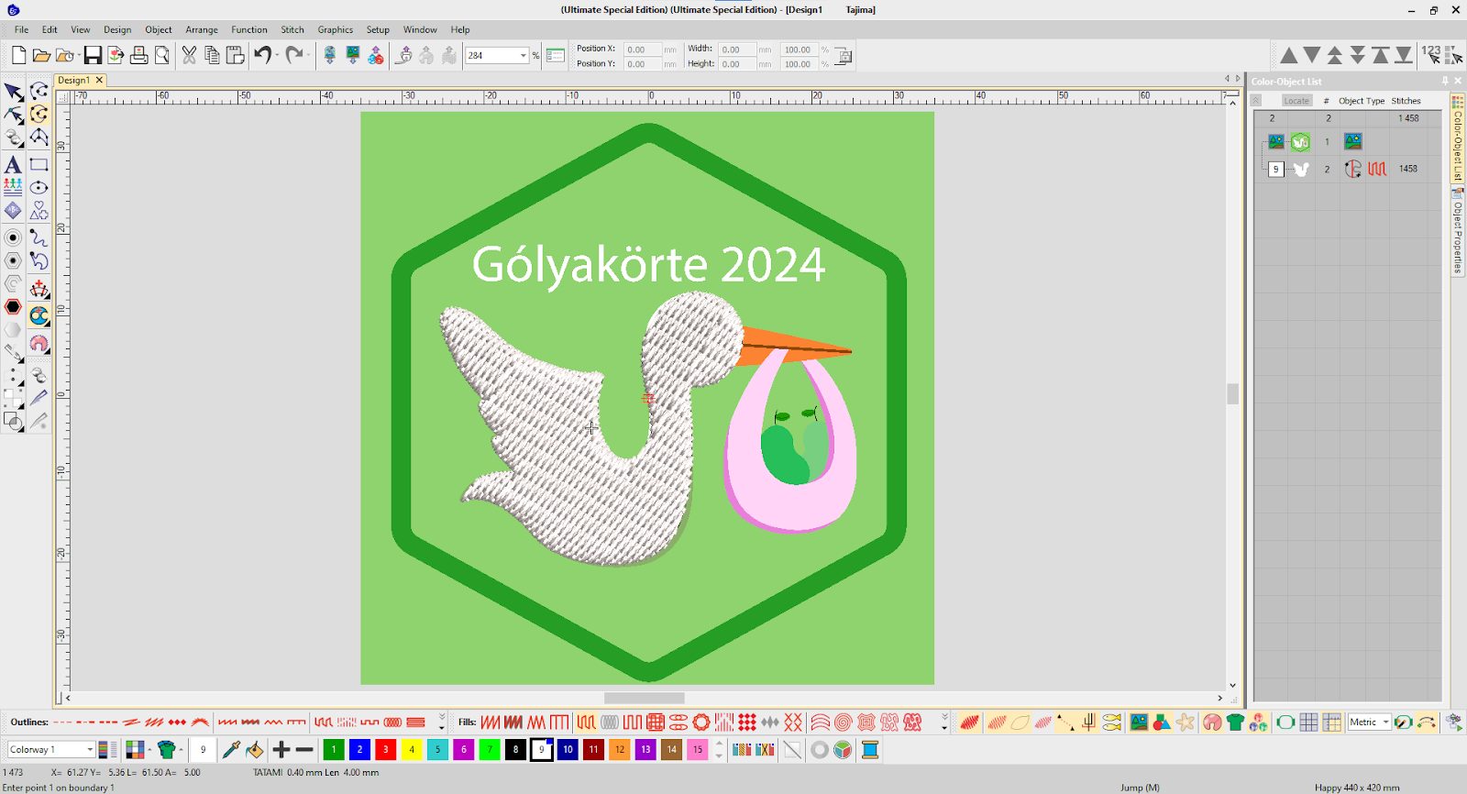Click the Redo arrow icon
Image resolution: width=1467 pixels, height=794 pixels.
pyautogui.click(x=293, y=56)
